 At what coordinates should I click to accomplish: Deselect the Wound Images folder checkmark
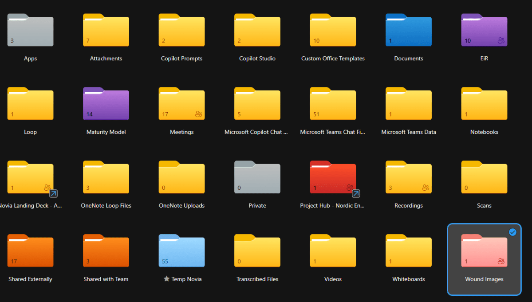click(x=512, y=232)
